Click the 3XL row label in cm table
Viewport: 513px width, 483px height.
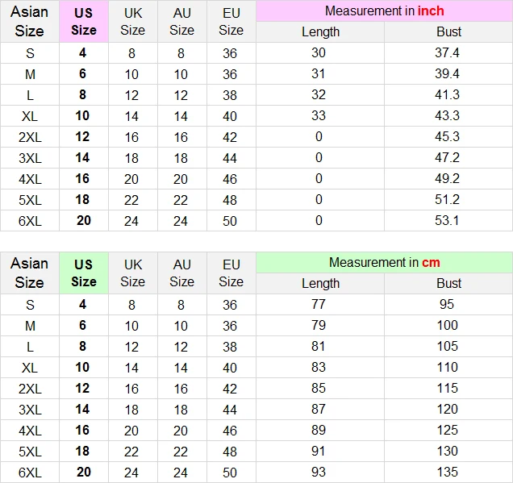(x=30, y=410)
